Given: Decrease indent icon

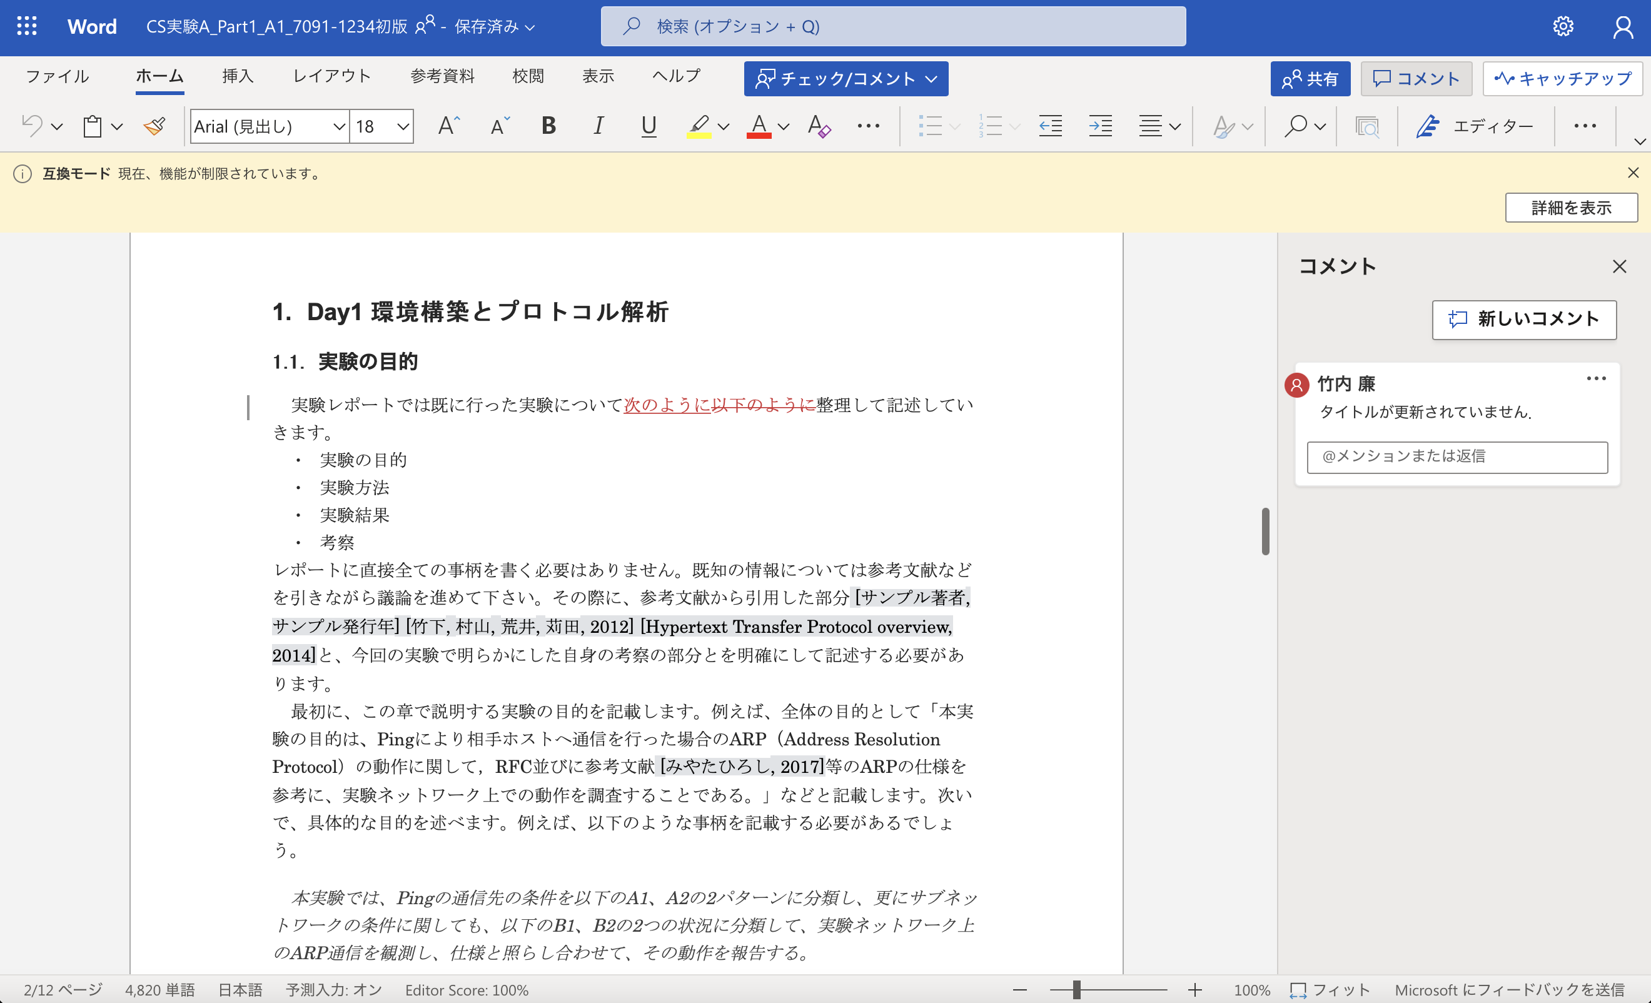Looking at the screenshot, I should tap(1050, 126).
